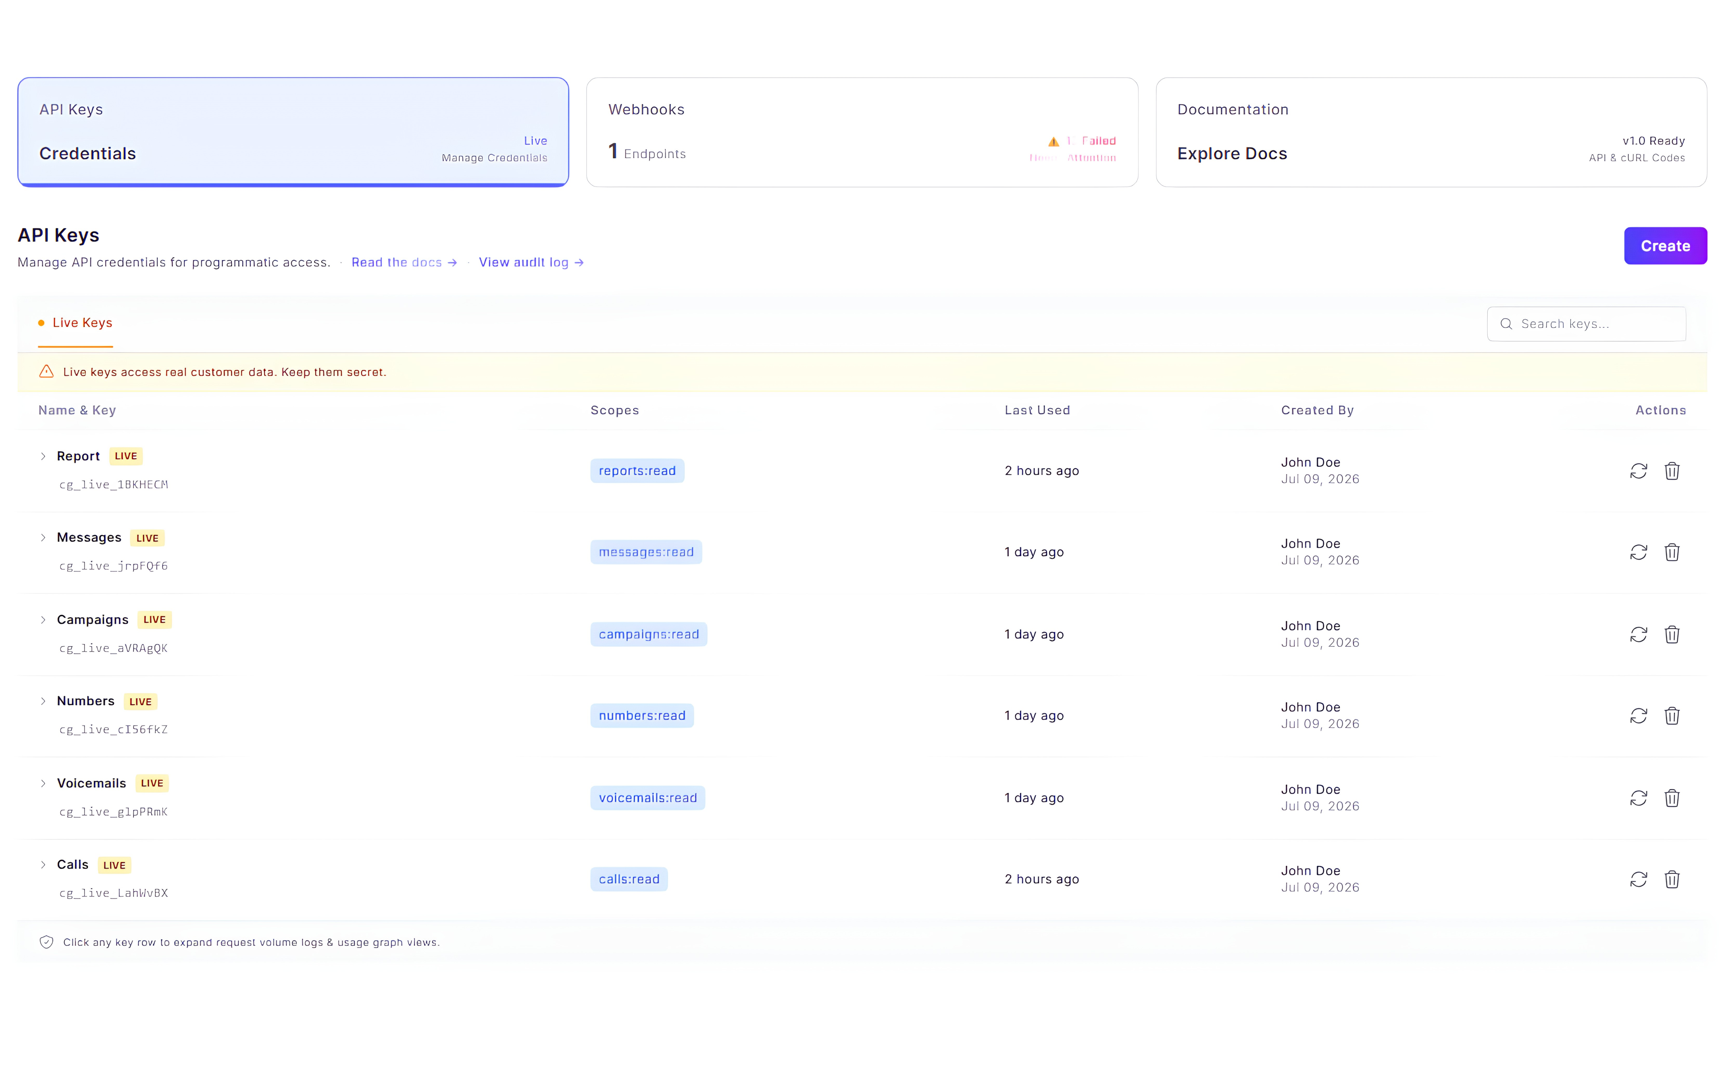Click the cg_live_aVRAgQK key text
Screen dimensions: 1721x1076
coord(114,648)
